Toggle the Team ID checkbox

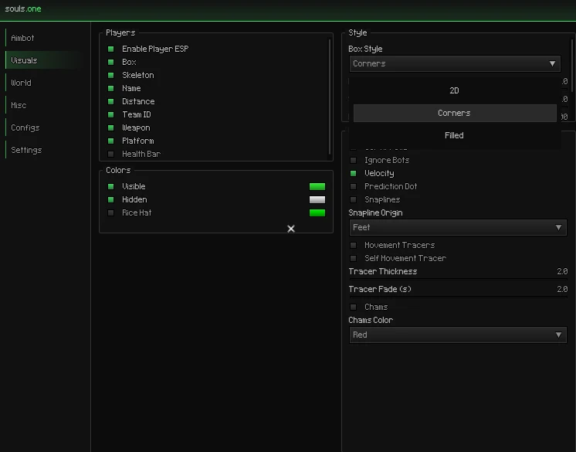[x=110, y=114]
